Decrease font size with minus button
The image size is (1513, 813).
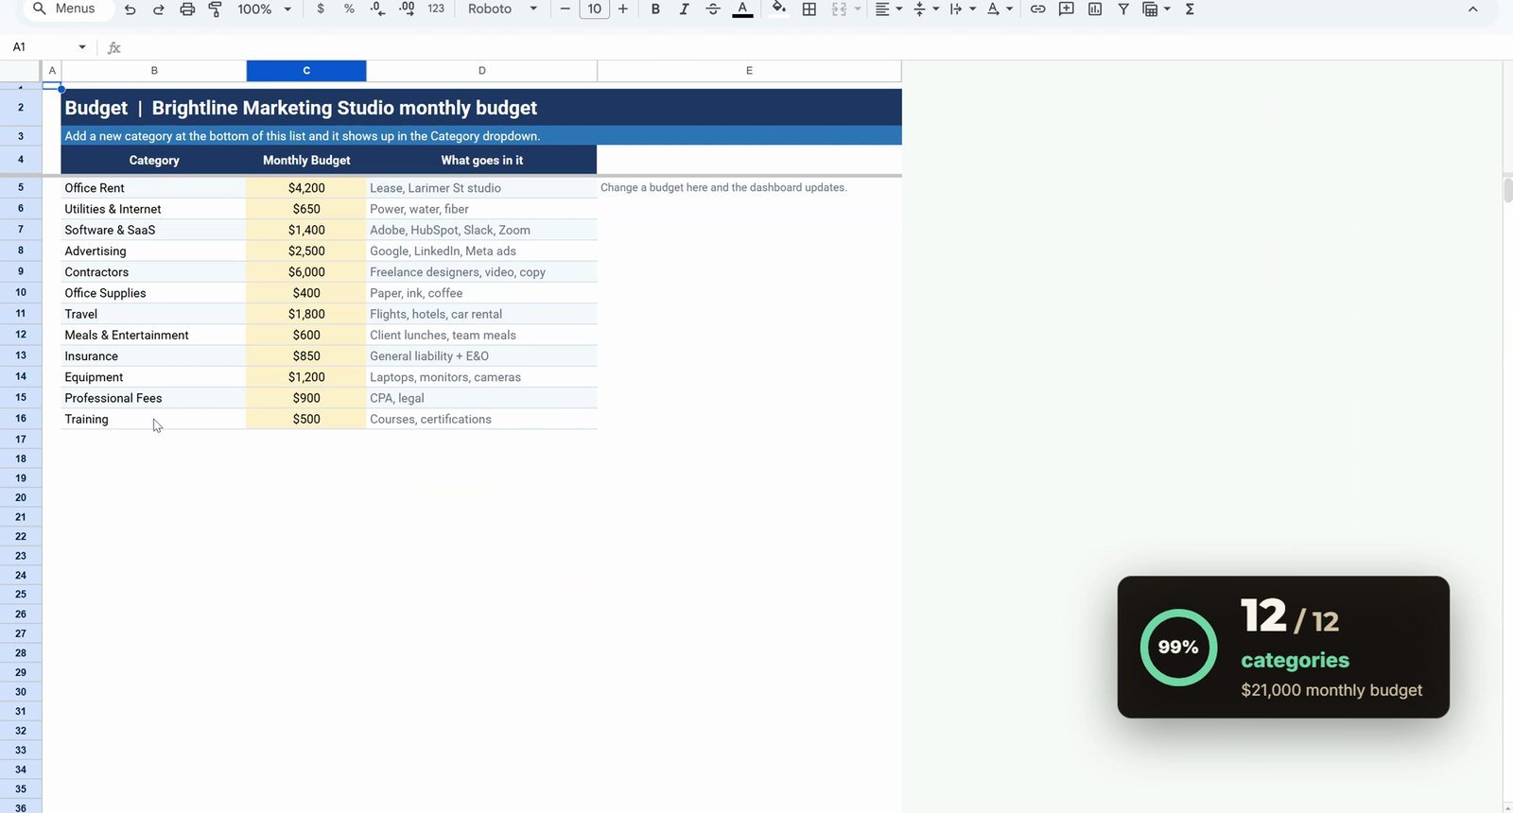tap(565, 9)
